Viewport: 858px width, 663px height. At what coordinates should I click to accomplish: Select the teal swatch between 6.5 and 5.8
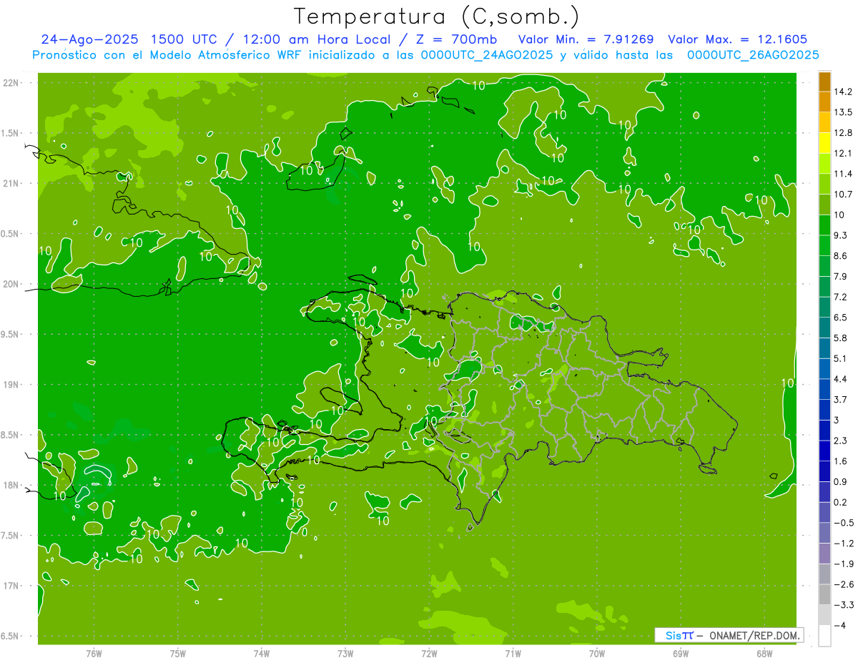pos(824,328)
